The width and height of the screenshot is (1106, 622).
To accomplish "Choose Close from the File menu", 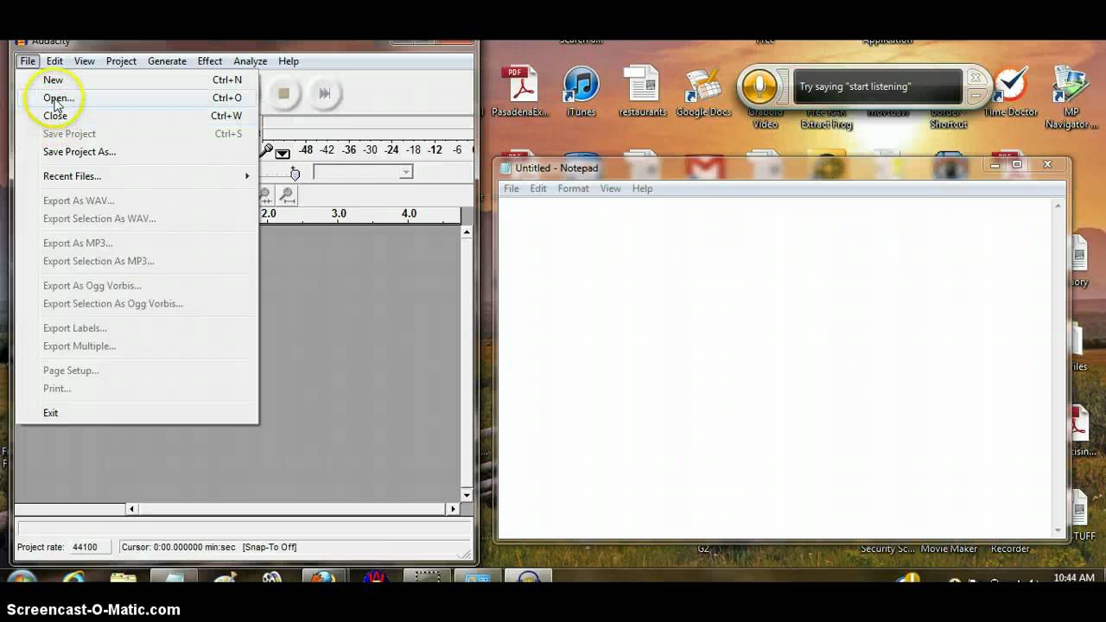I will pyautogui.click(x=137, y=116).
